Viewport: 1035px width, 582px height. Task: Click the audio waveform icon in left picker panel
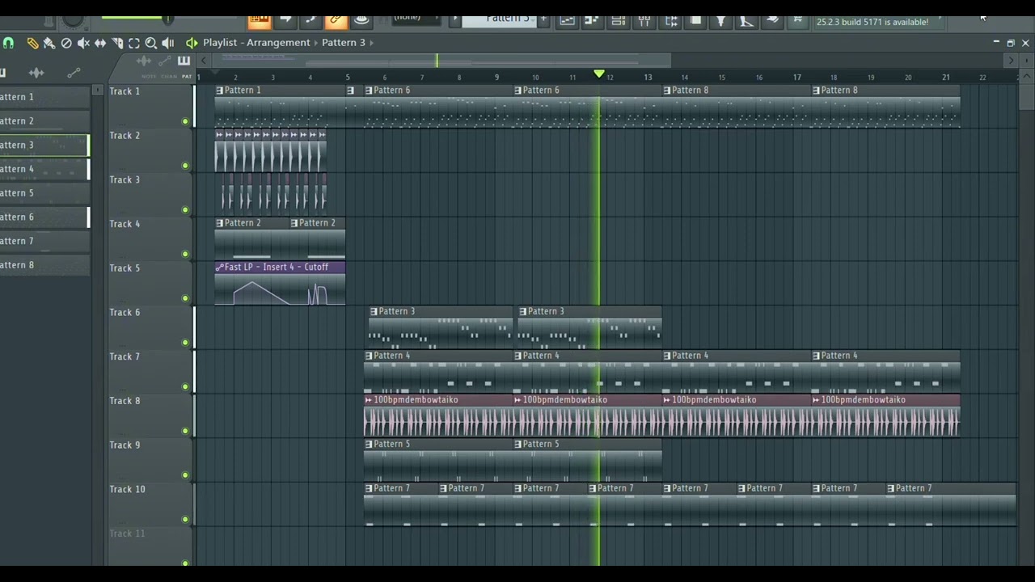point(36,74)
